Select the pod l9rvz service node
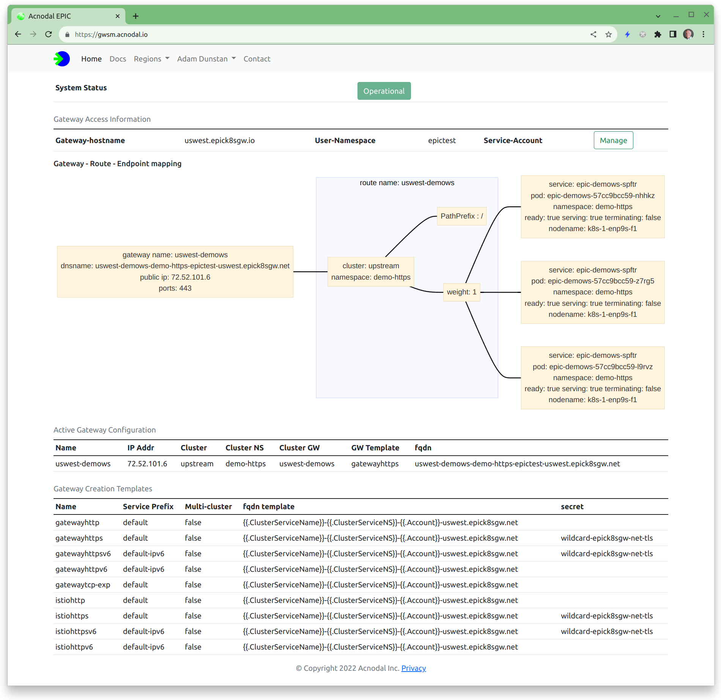 point(593,378)
